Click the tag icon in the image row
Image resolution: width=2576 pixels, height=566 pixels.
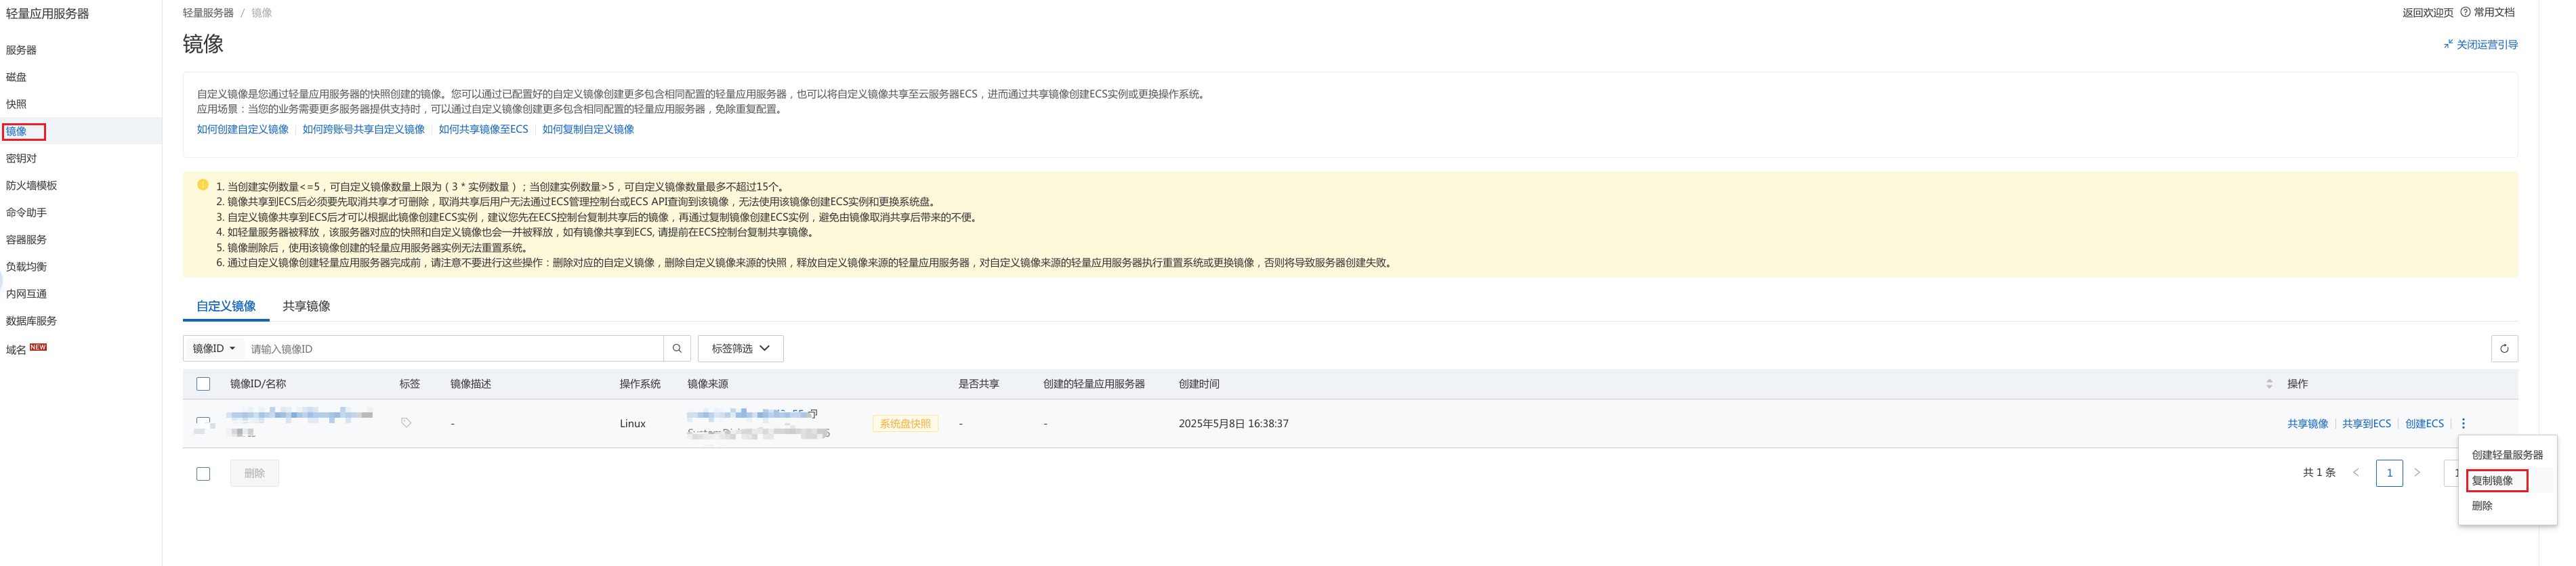(406, 423)
